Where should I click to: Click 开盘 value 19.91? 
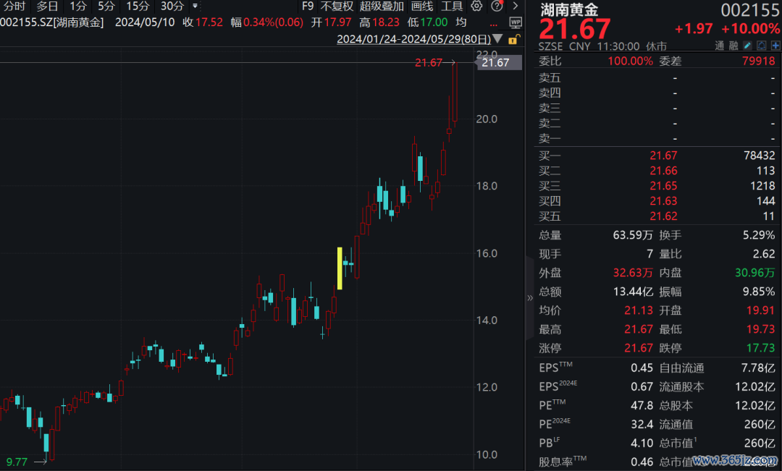tap(760, 310)
